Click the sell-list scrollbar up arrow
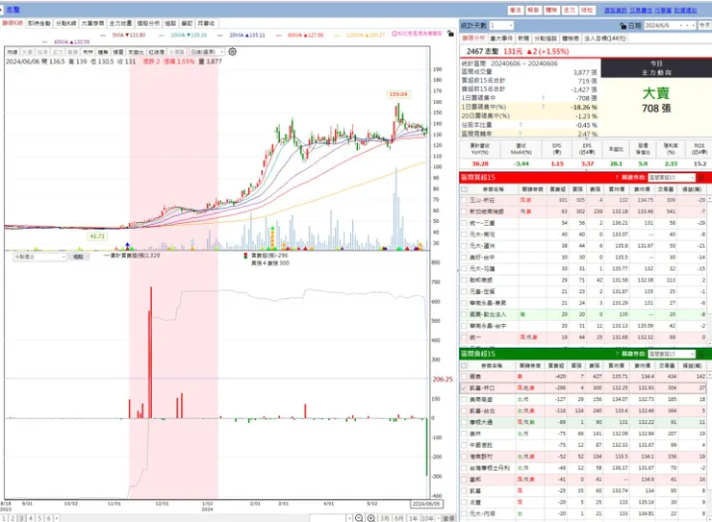The image size is (712, 522). point(709,375)
